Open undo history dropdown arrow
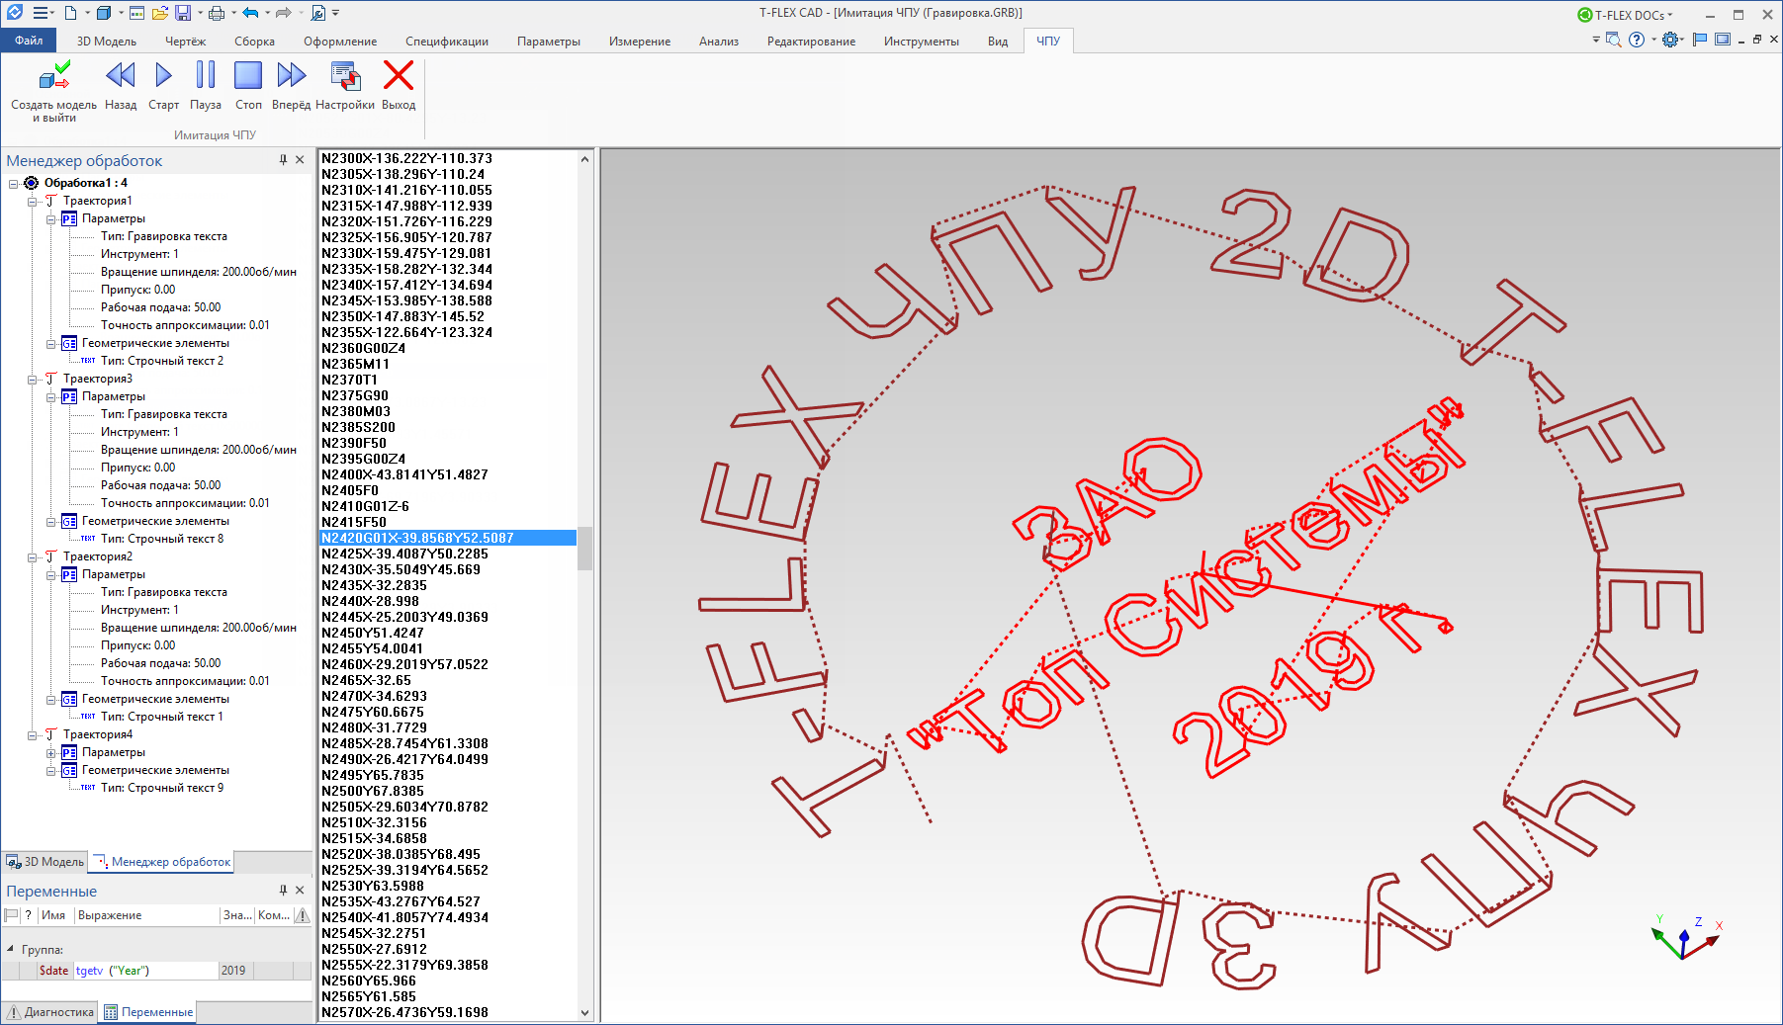Viewport: 1783px width, 1025px height. point(267,13)
